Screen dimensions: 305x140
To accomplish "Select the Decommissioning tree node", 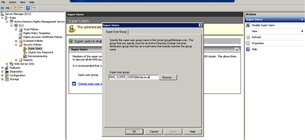I will [x=37, y=56].
